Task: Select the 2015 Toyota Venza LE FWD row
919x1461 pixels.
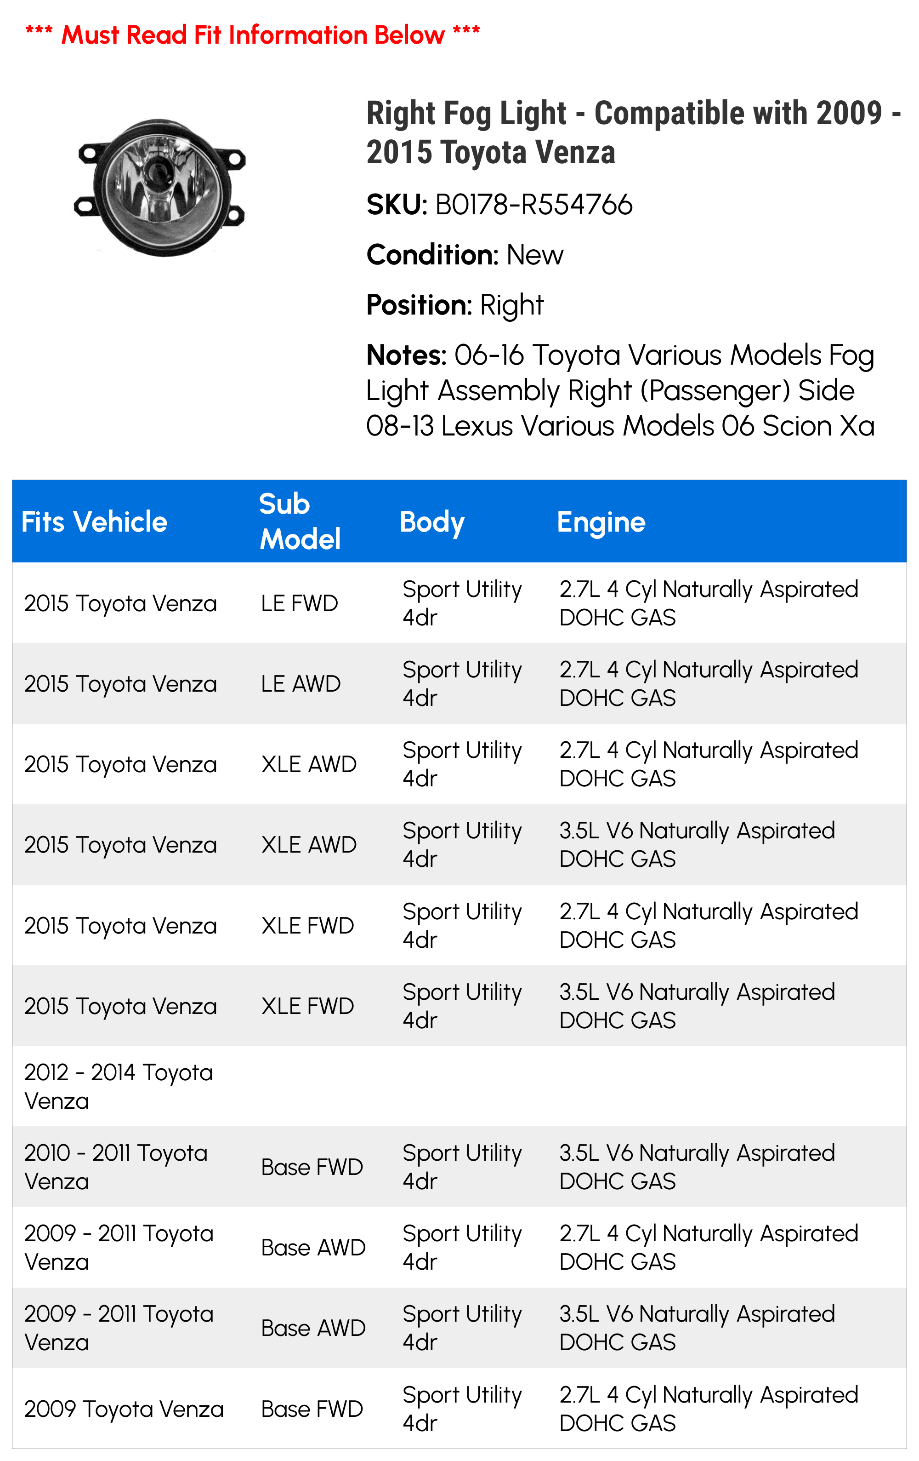Action: [x=459, y=603]
